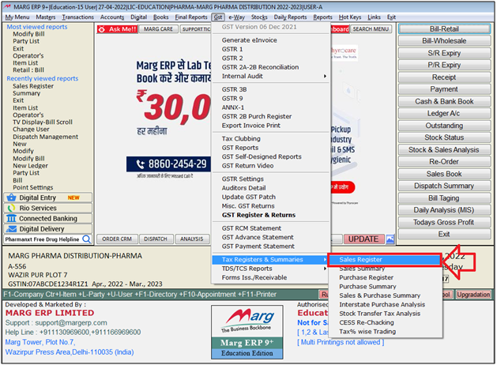The width and height of the screenshot is (497, 365).
Task: Open Forms Iss./Receivable entry
Action: [254, 277]
